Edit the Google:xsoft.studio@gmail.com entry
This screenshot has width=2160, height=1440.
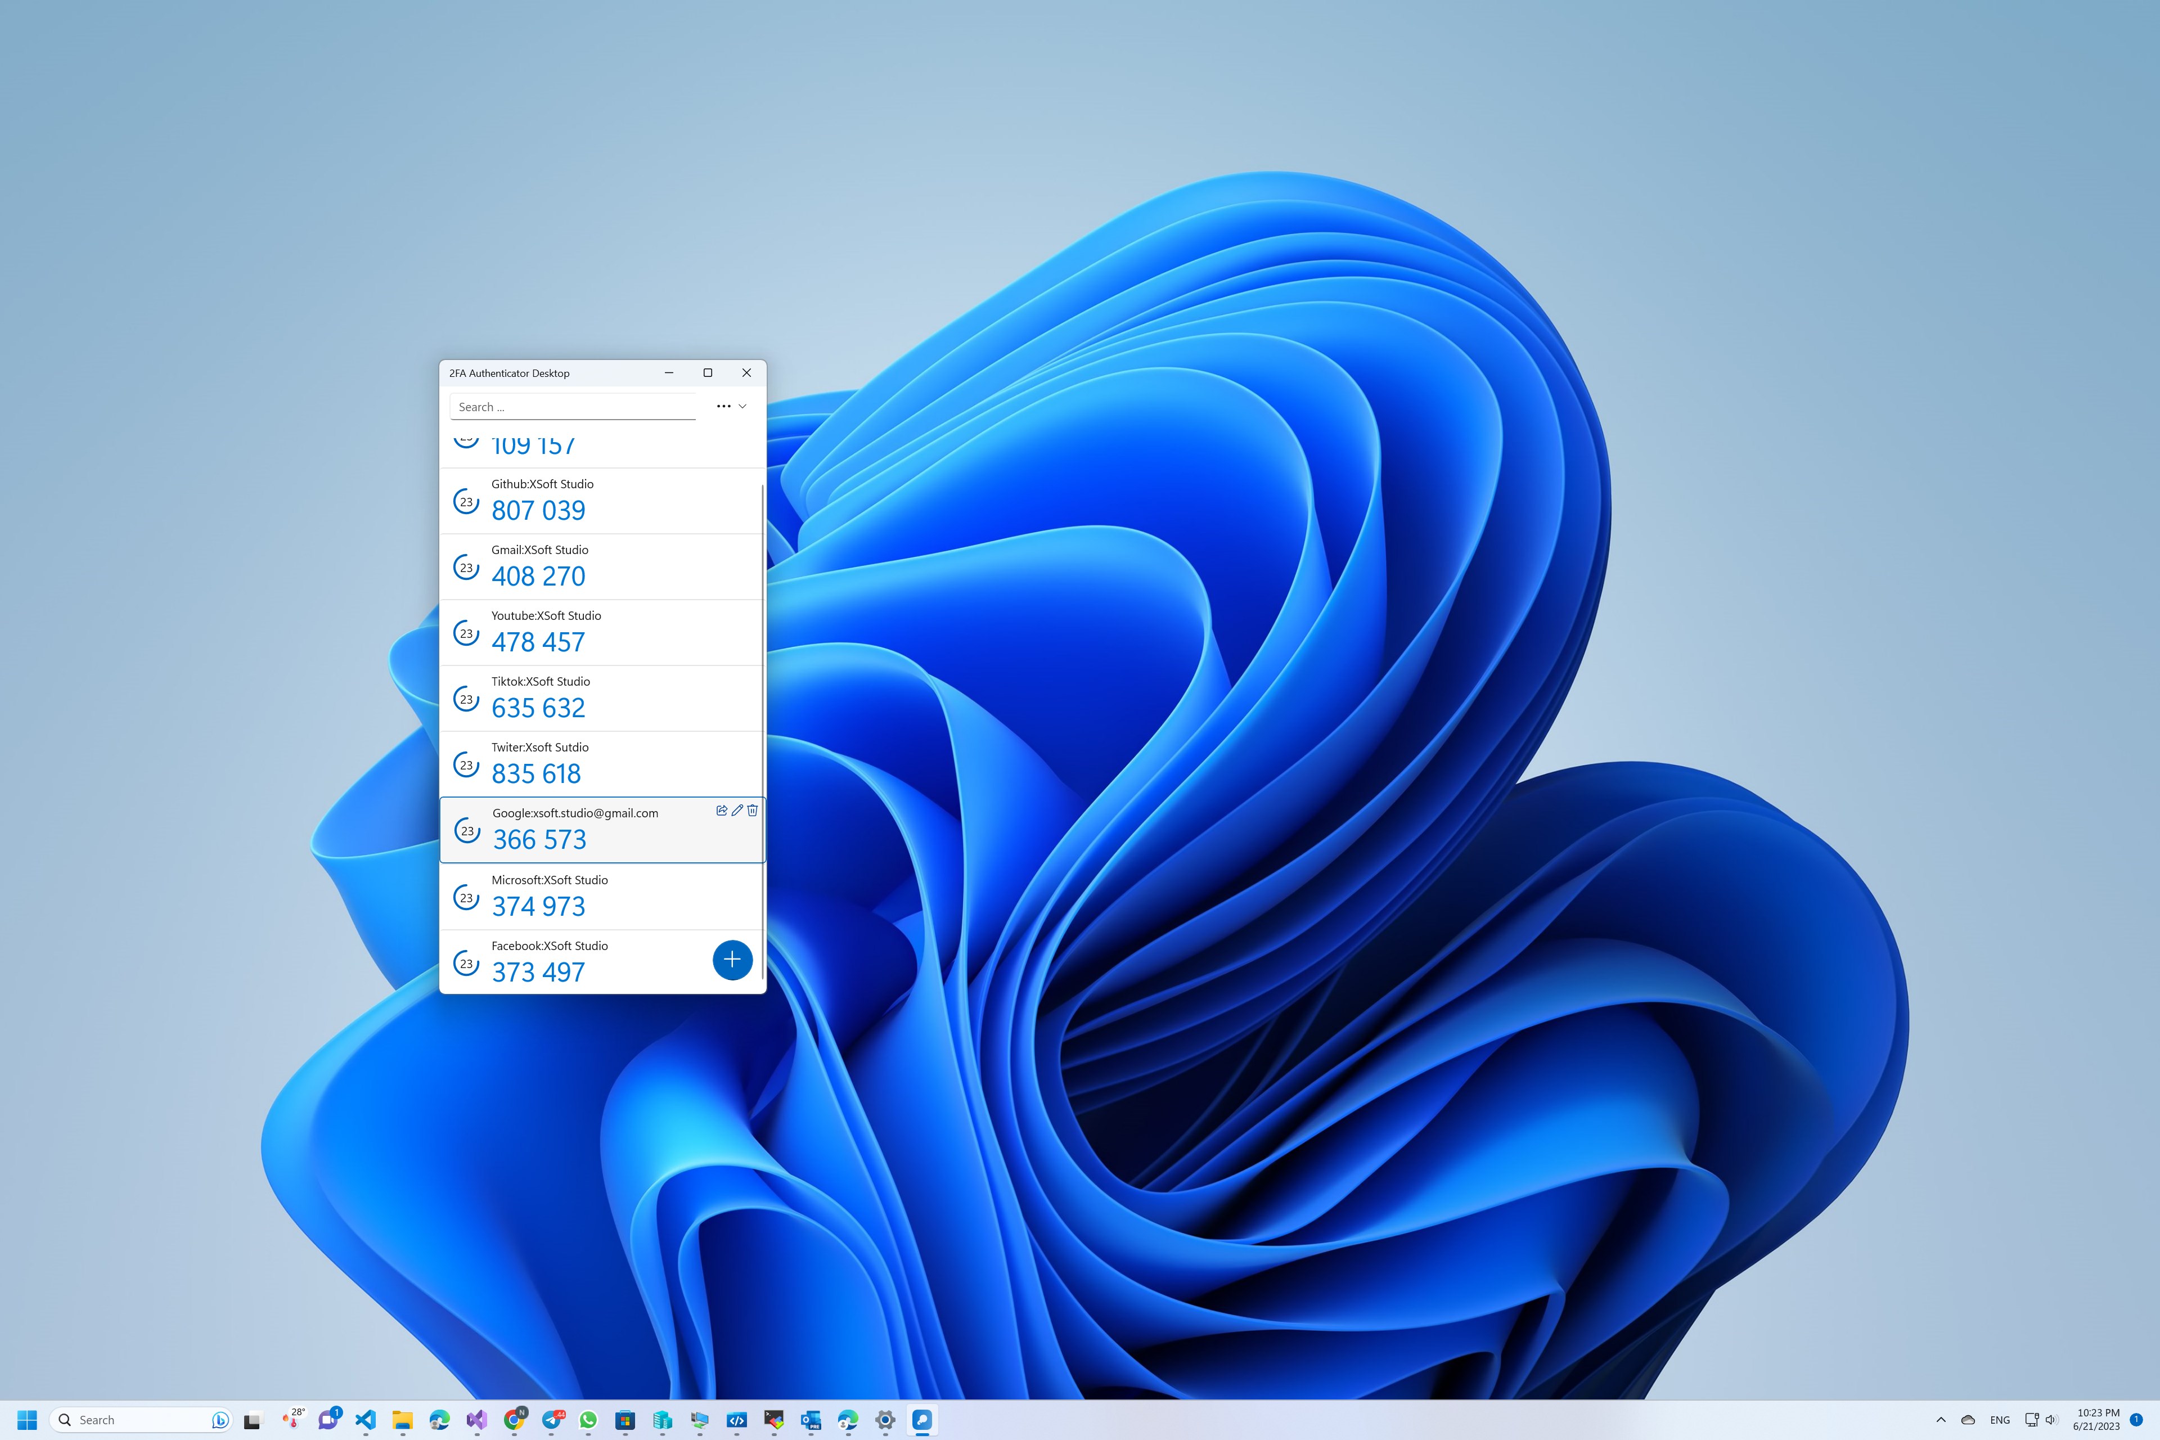[736, 810]
